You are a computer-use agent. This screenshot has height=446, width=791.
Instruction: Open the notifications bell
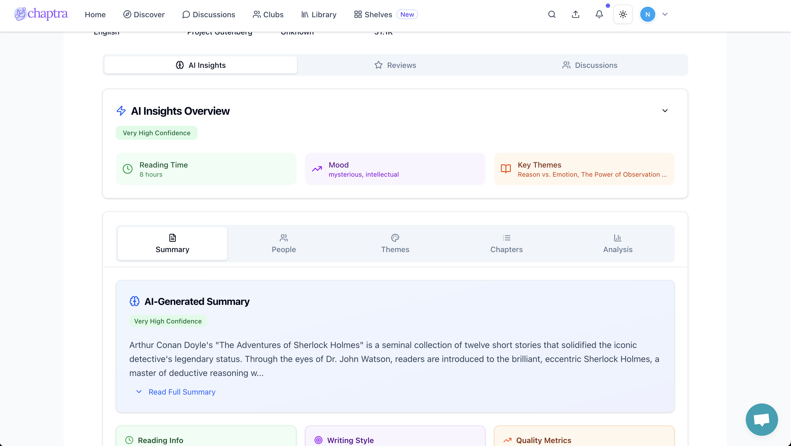599,15
